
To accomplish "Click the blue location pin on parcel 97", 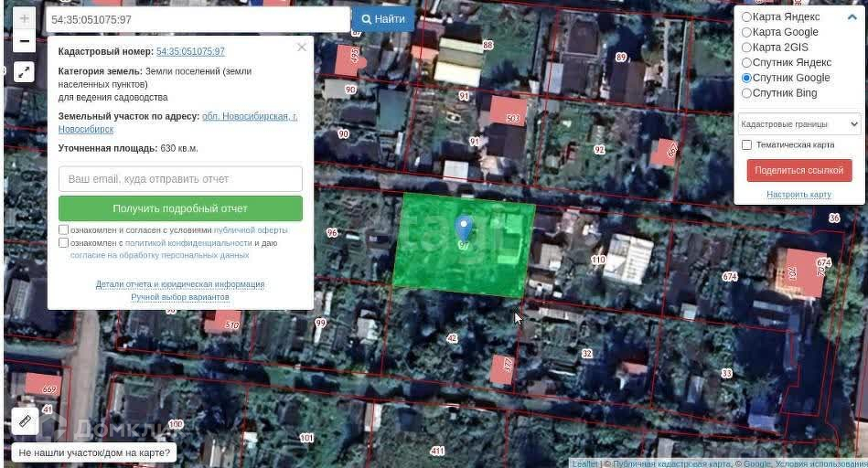I will click(x=464, y=229).
